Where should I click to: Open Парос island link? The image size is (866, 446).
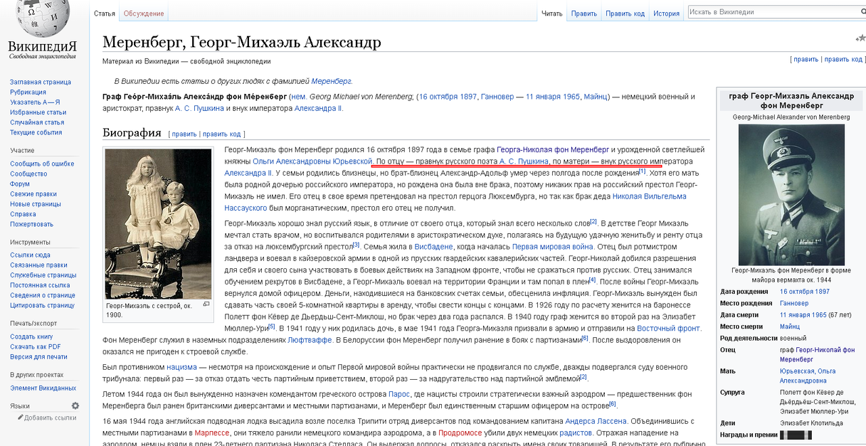click(399, 394)
